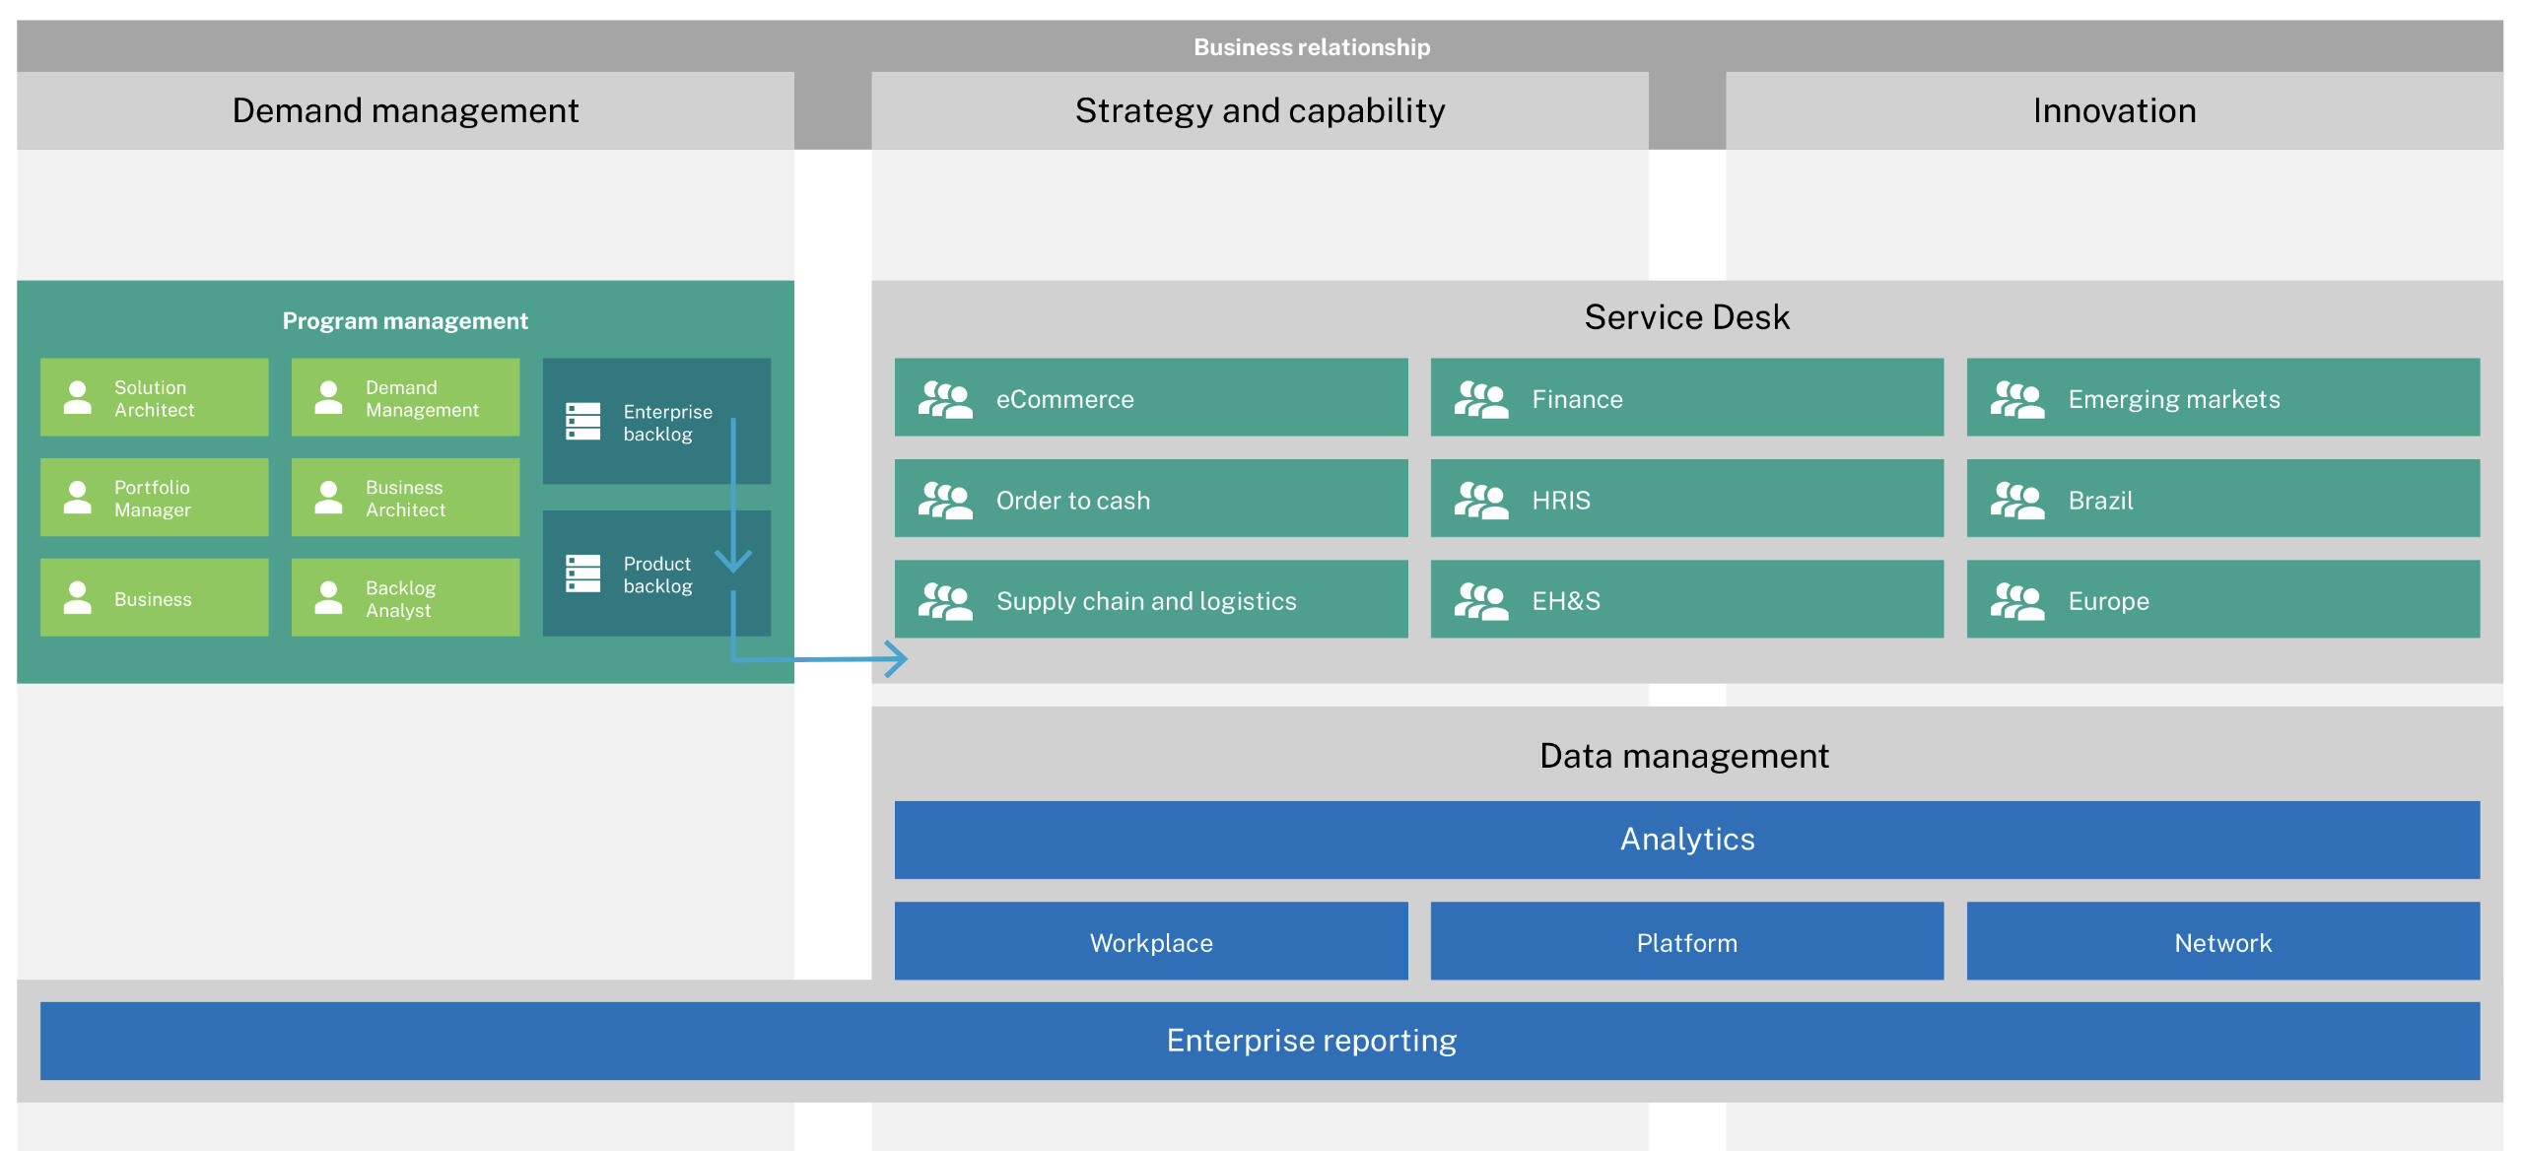2523x1151 pixels.
Task: Click the Product backlog server icon
Action: click(x=582, y=573)
